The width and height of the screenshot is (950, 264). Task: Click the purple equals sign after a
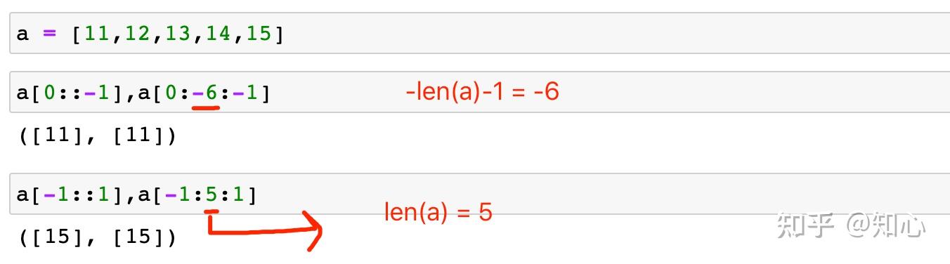(x=49, y=33)
